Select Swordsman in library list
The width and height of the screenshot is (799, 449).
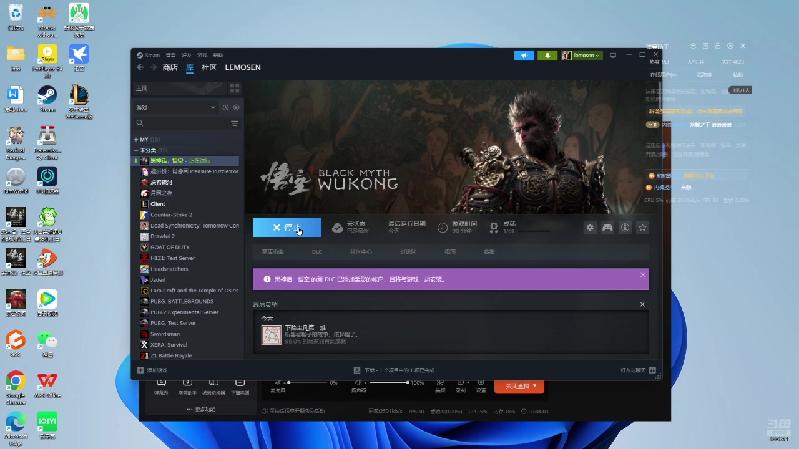(x=165, y=334)
